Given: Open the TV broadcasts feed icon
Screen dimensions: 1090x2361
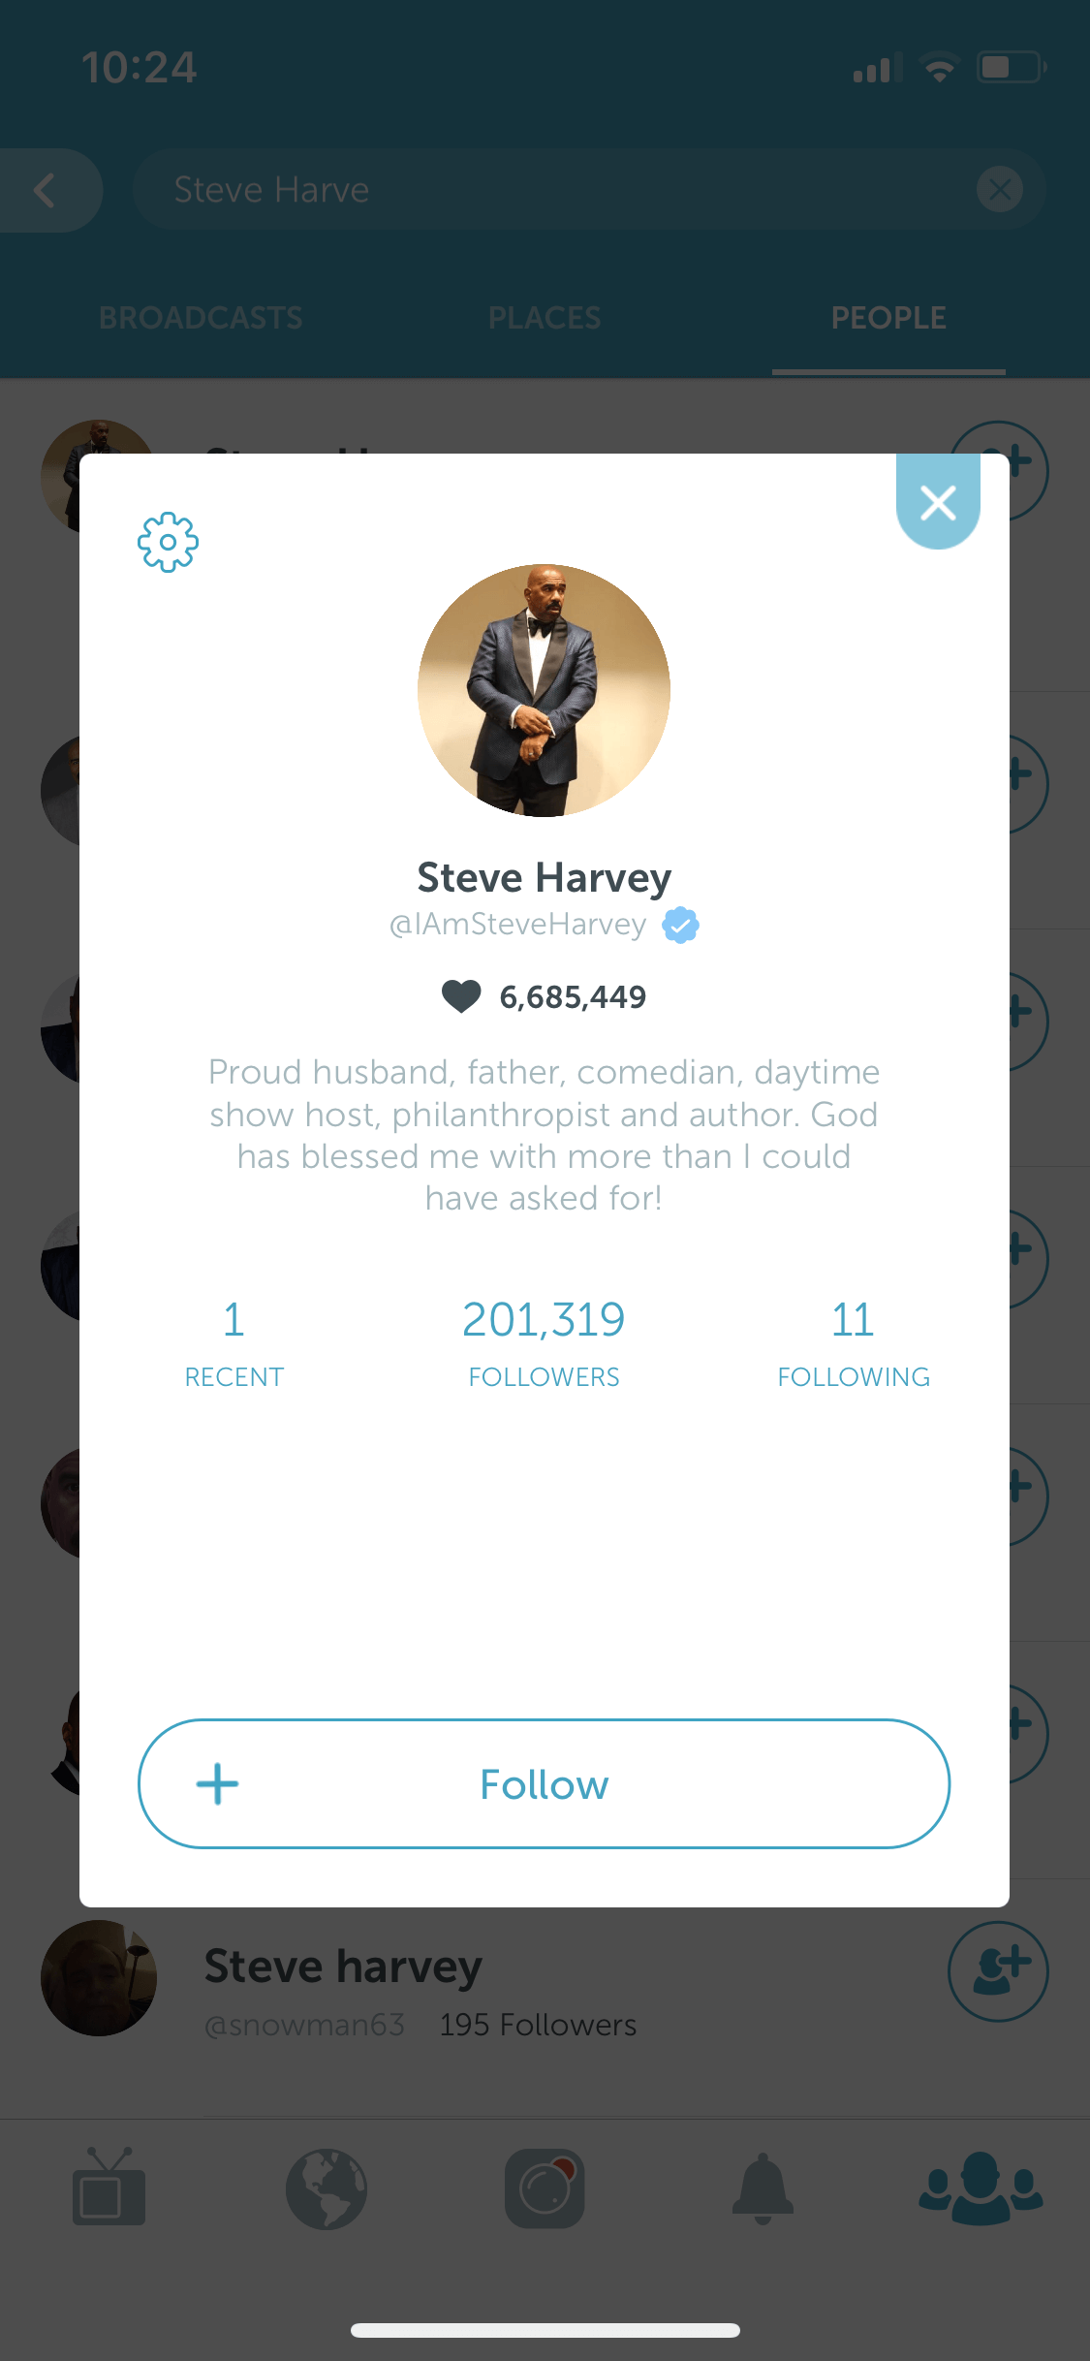Looking at the screenshot, I should click(x=109, y=2188).
